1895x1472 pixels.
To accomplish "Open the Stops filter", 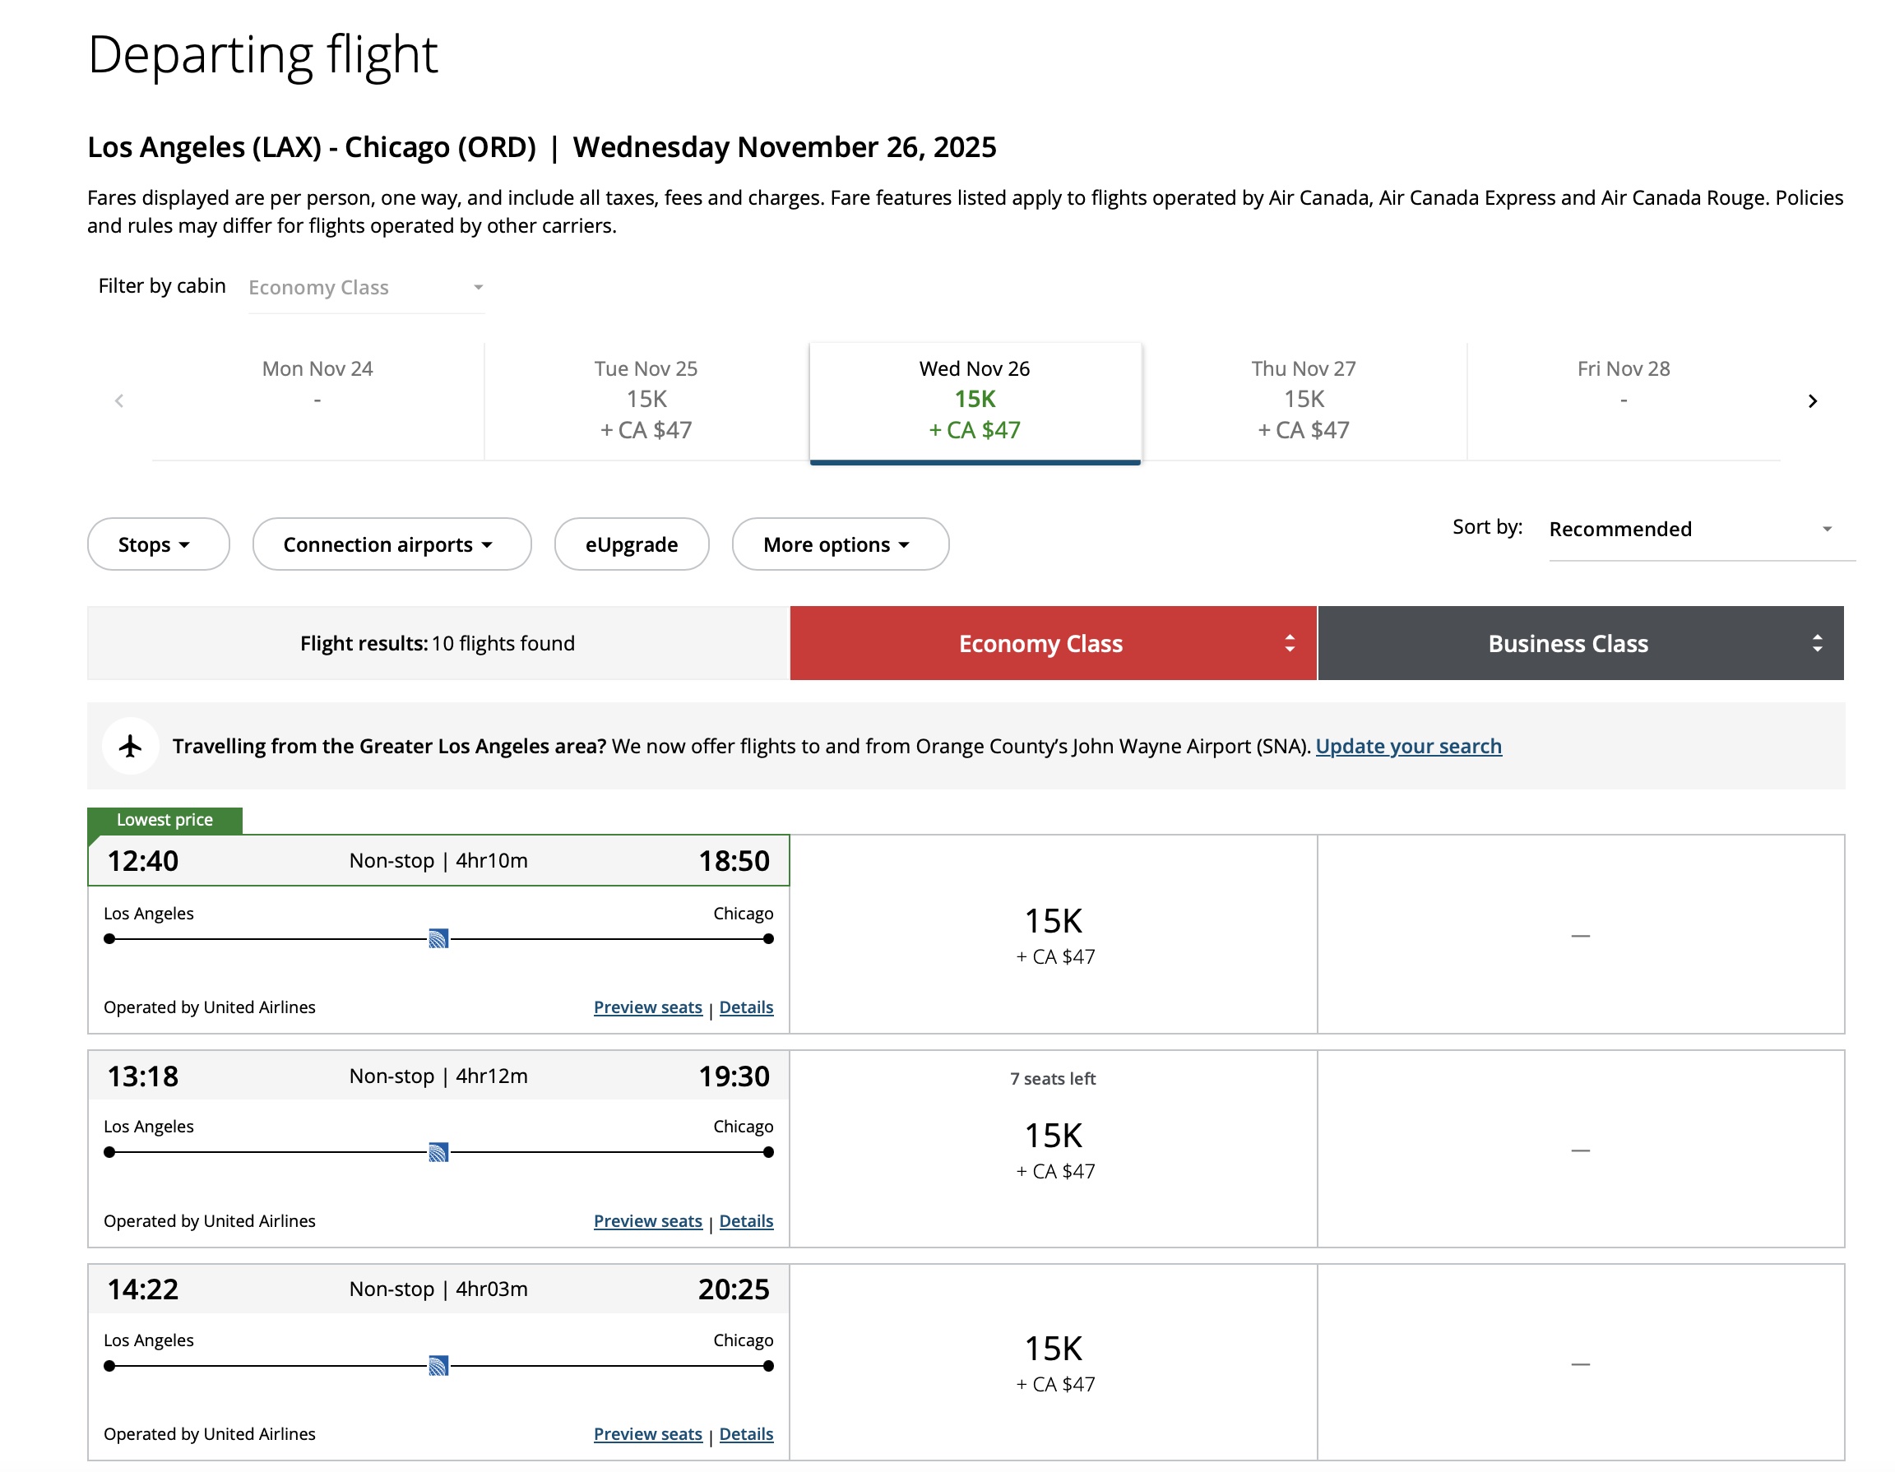I will click(x=158, y=544).
